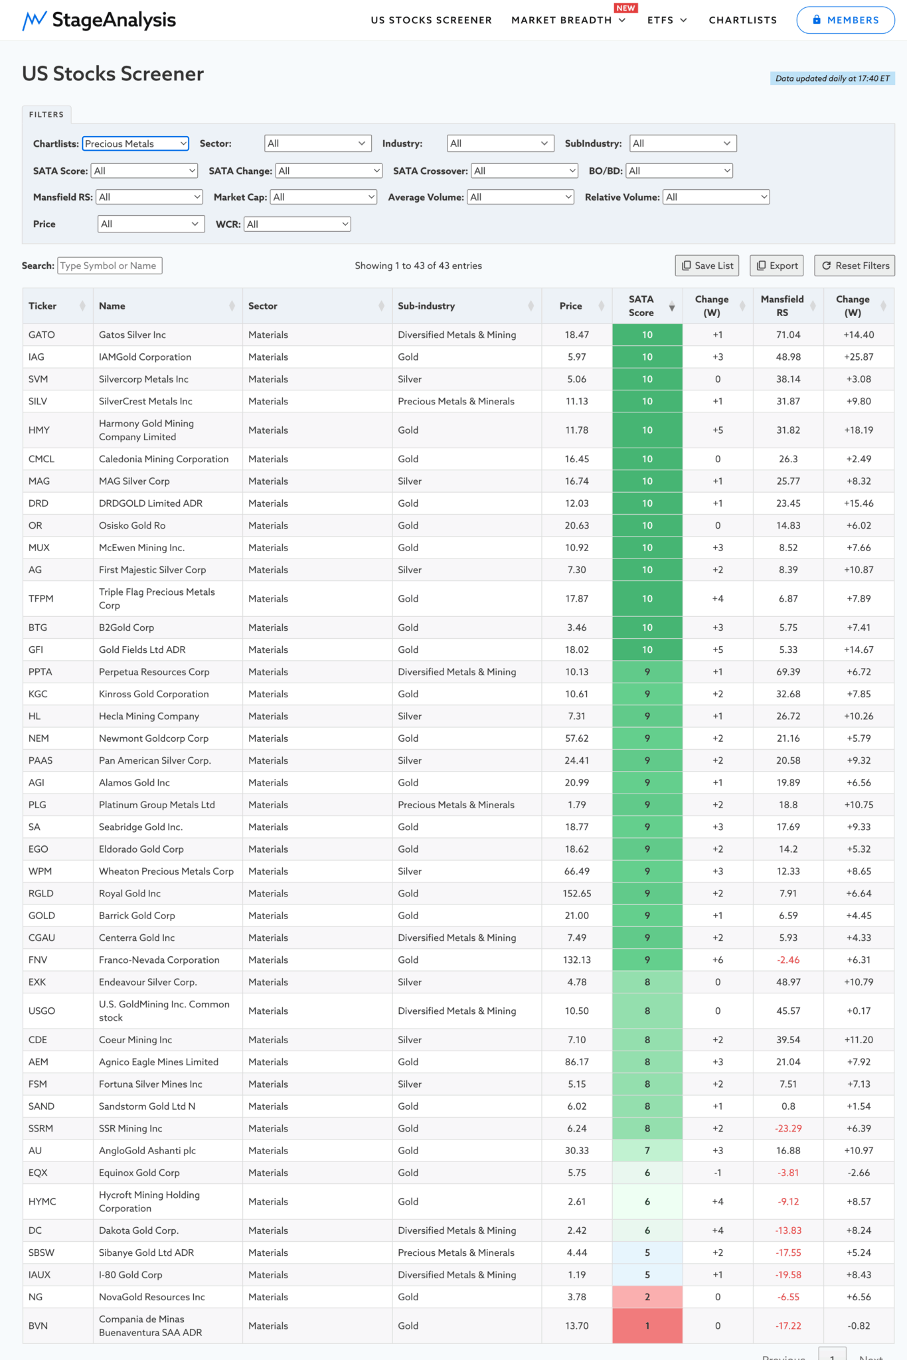The image size is (907, 1360).
Task: Click the Members button
Action: tap(846, 20)
